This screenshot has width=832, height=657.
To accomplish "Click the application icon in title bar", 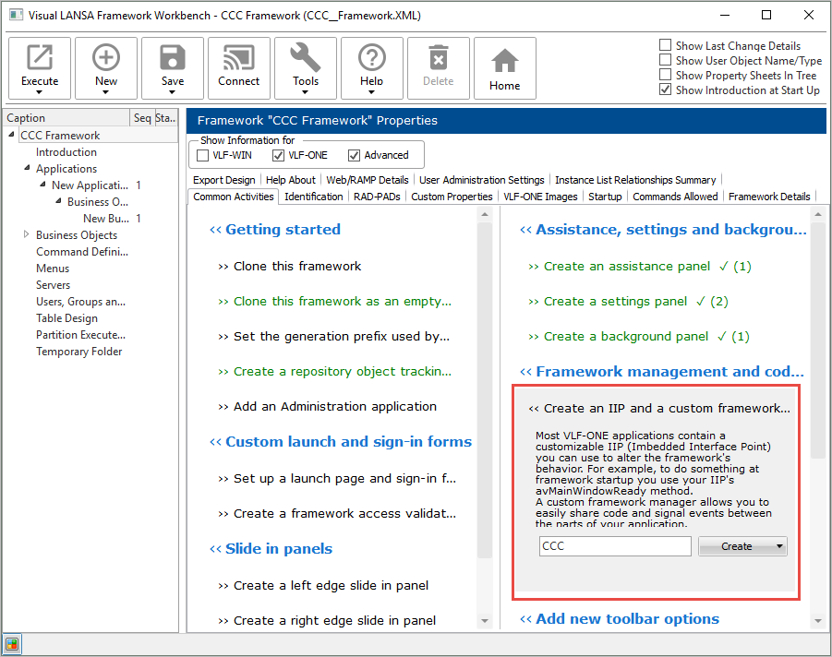I will 16,15.
